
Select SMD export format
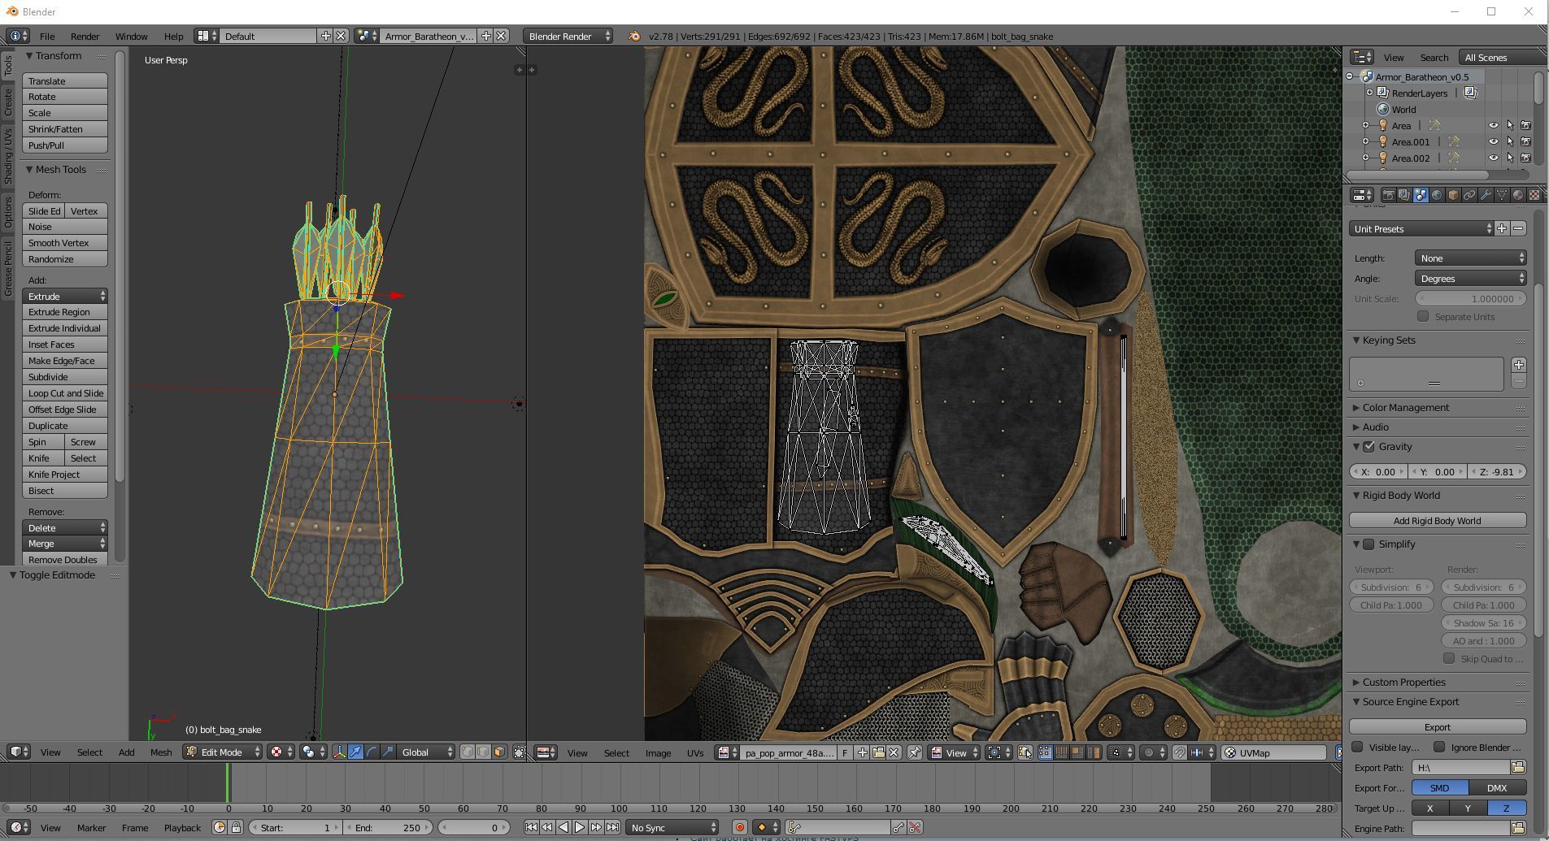click(1439, 787)
